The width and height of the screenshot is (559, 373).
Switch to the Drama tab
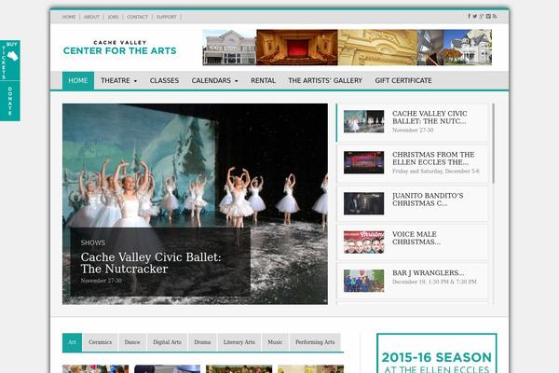point(202,342)
